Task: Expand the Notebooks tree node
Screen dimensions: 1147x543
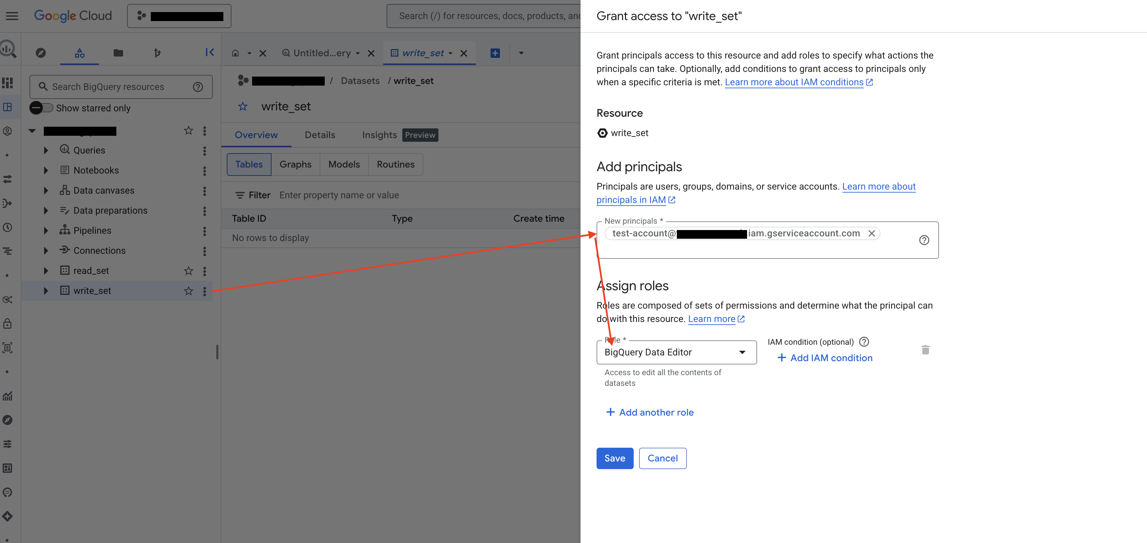Action: click(x=46, y=171)
